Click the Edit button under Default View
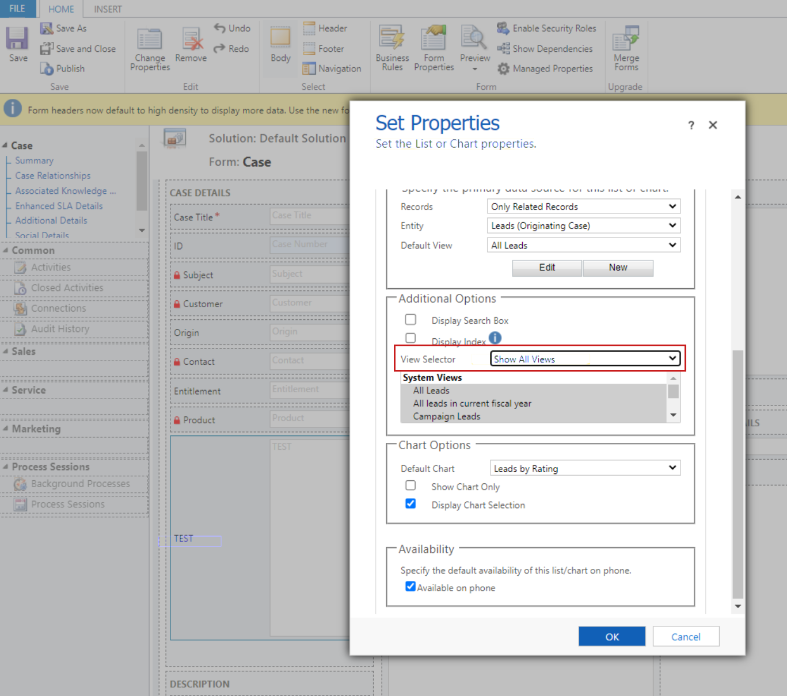Image resolution: width=787 pixels, height=696 pixels. (547, 267)
